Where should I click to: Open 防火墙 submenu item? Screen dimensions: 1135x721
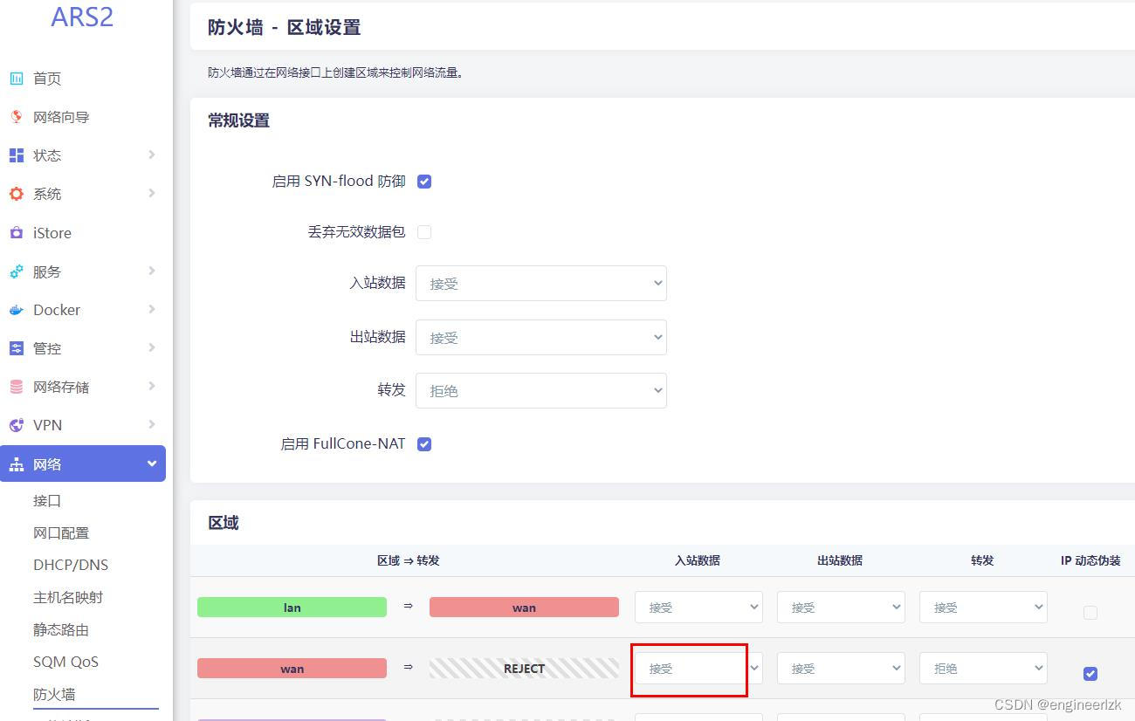coord(54,695)
